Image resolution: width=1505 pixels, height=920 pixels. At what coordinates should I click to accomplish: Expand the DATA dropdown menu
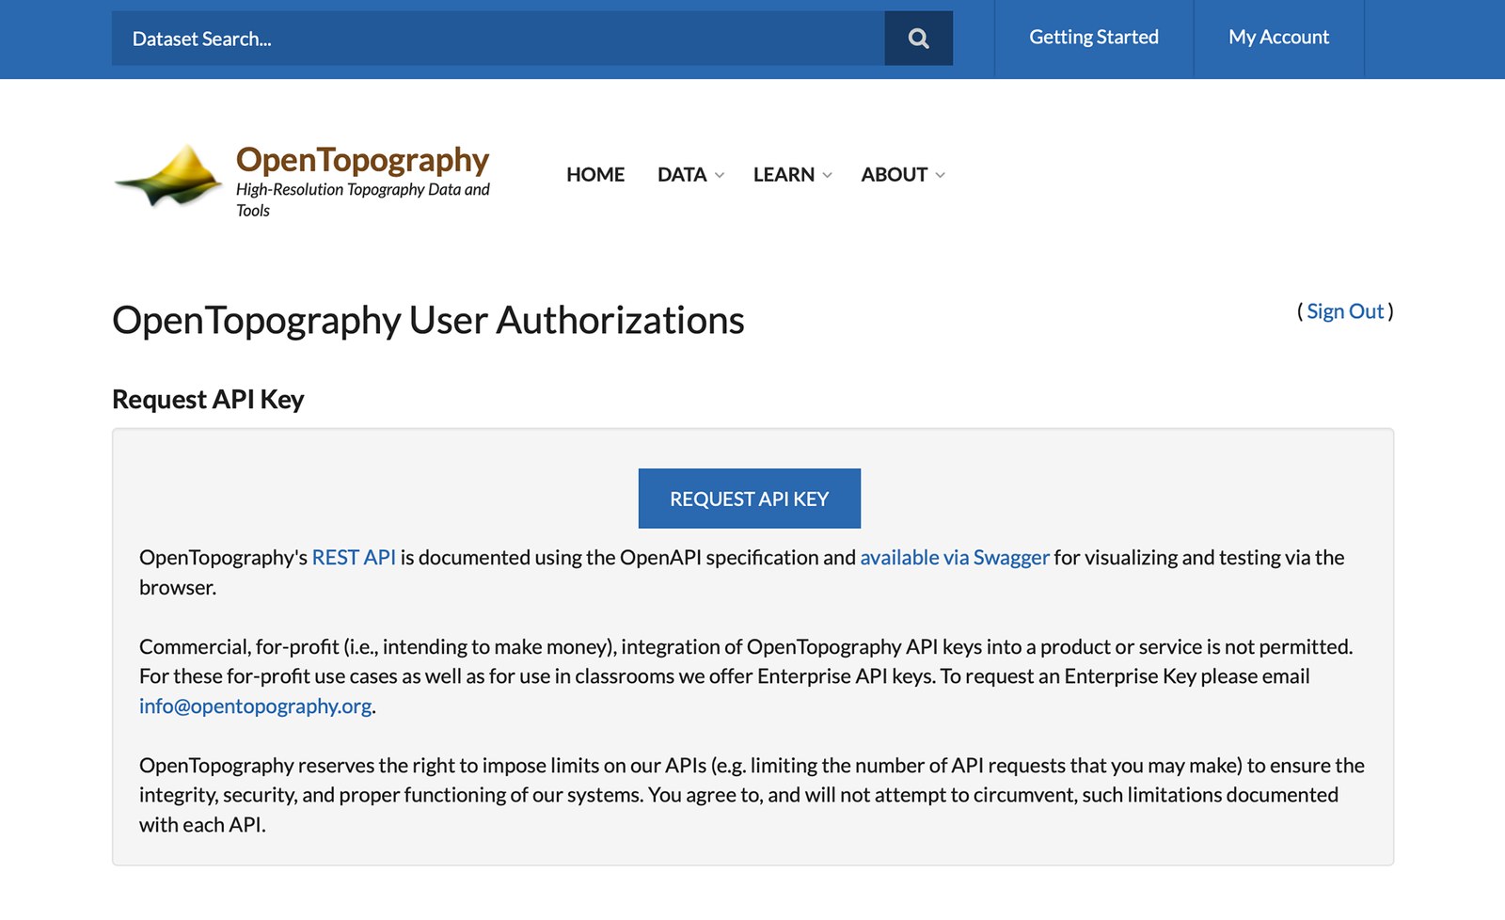coord(690,175)
